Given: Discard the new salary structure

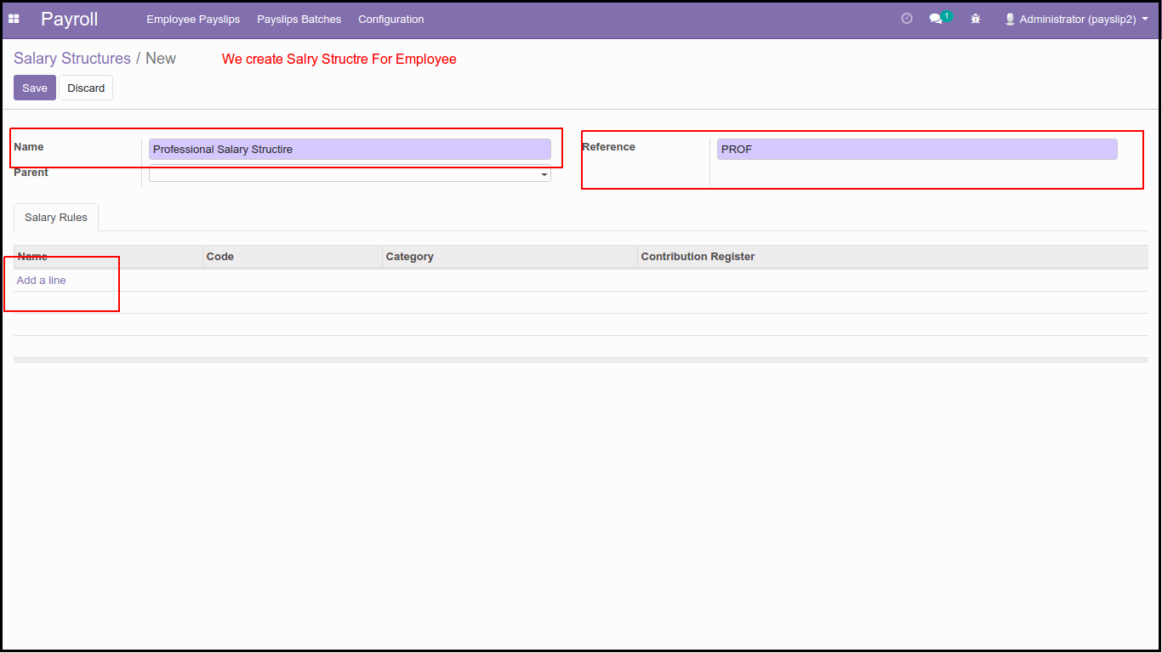Looking at the screenshot, I should pyautogui.click(x=86, y=88).
